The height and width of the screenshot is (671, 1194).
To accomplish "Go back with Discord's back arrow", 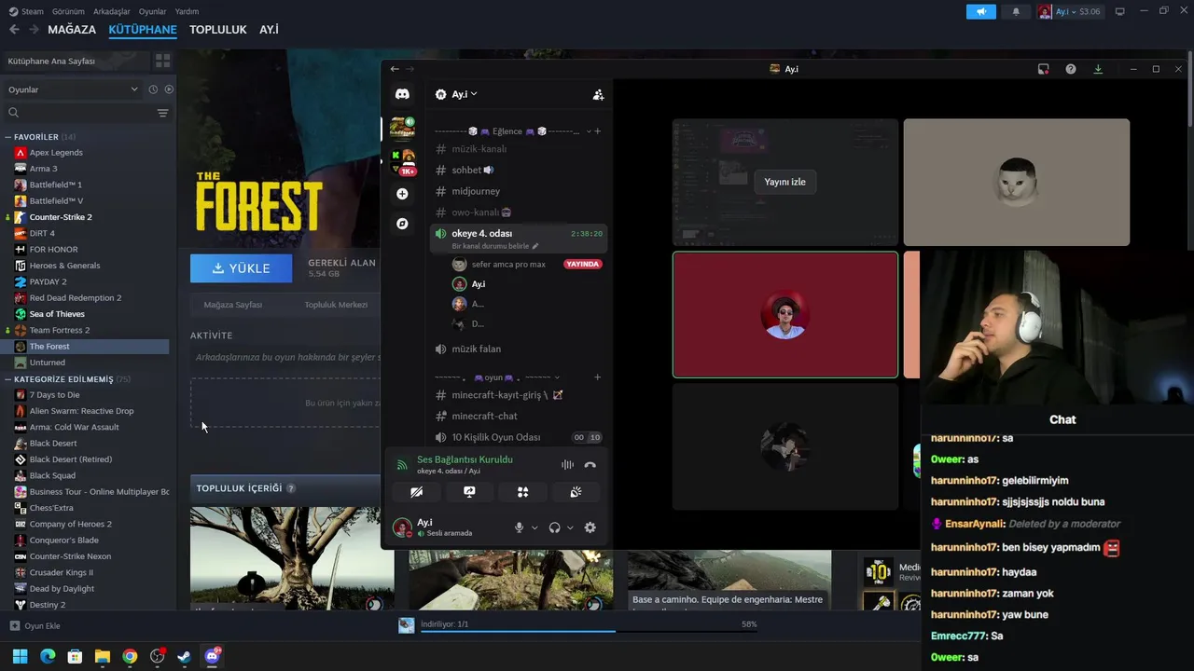I will click(x=395, y=69).
